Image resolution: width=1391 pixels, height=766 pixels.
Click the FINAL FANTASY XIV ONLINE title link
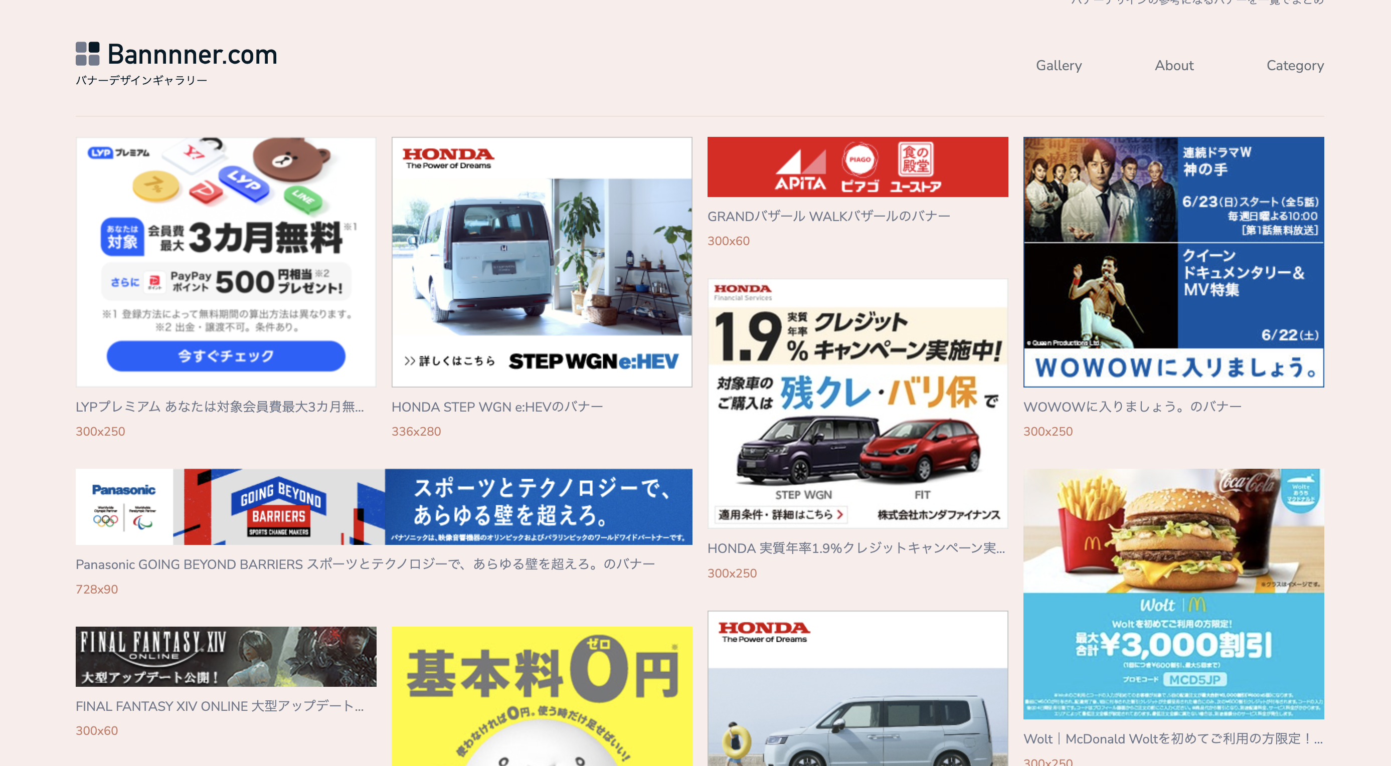tap(220, 706)
